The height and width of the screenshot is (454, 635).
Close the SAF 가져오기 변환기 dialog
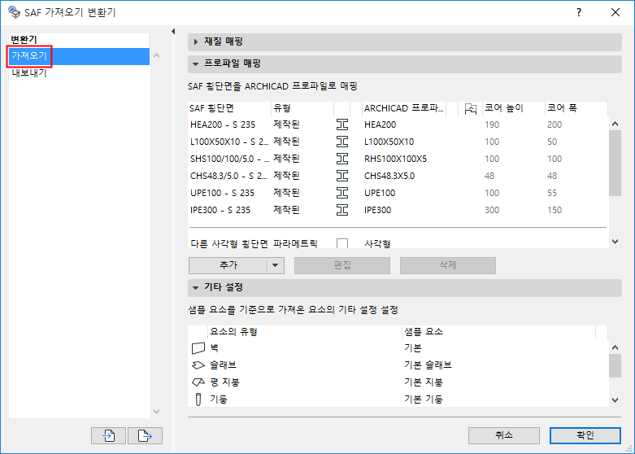[615, 12]
